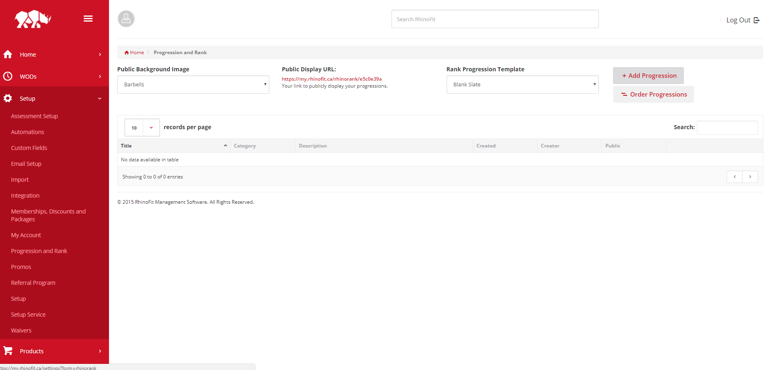Open Waivers in sidebar menu

21,330
